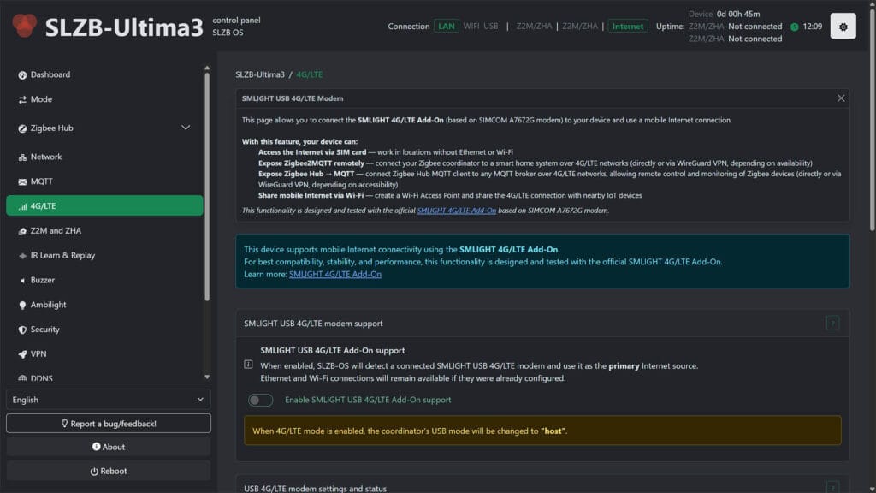Image resolution: width=876 pixels, height=493 pixels.
Task: Click the Report a bug/feedback button
Action: click(x=109, y=423)
